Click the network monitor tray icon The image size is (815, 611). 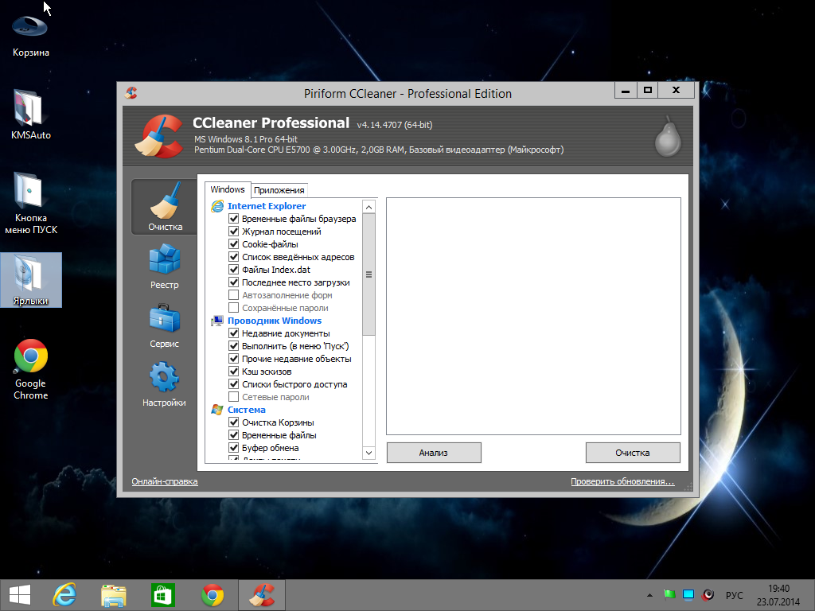pyautogui.click(x=688, y=594)
